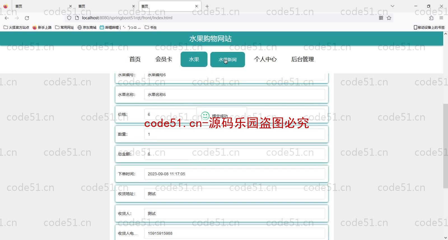Viewport: 448px width, 240px height.
Task: Go to 首页 in site navigation
Action: pos(135,59)
